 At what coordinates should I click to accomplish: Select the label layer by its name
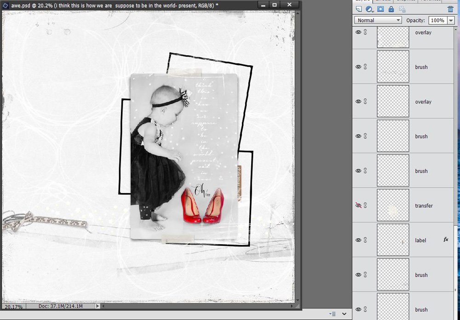[x=420, y=240]
